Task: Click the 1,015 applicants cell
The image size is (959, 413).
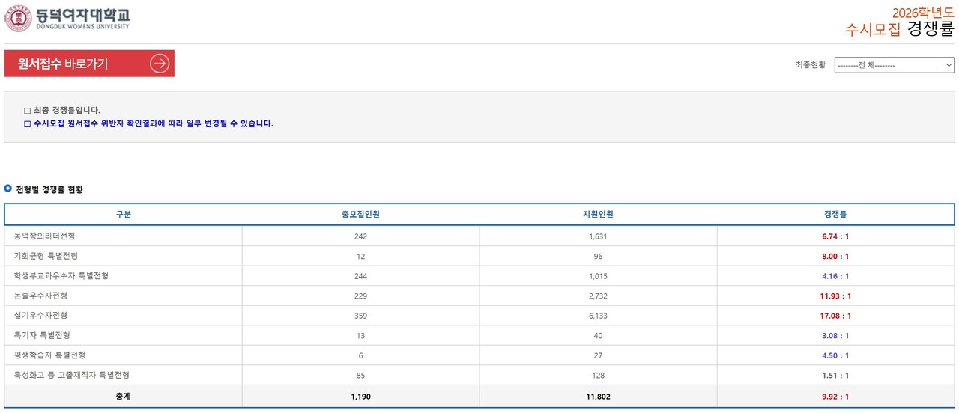Action: pyautogui.click(x=598, y=276)
